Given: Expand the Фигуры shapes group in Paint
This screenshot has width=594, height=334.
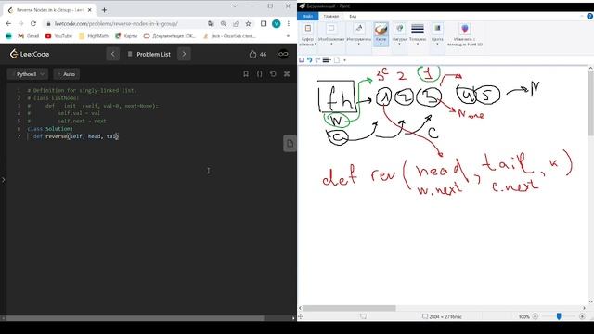Looking at the screenshot, I should tap(399, 34).
